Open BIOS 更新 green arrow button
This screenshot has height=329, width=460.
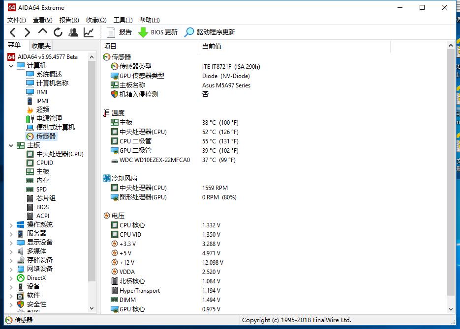(x=158, y=32)
